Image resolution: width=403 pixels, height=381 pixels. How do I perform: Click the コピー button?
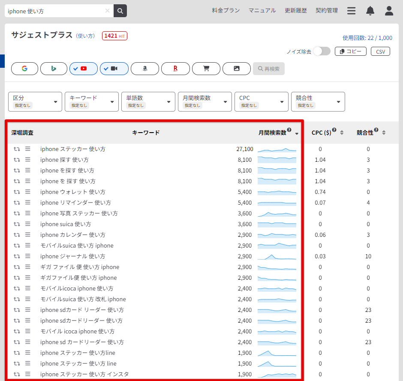click(x=350, y=51)
